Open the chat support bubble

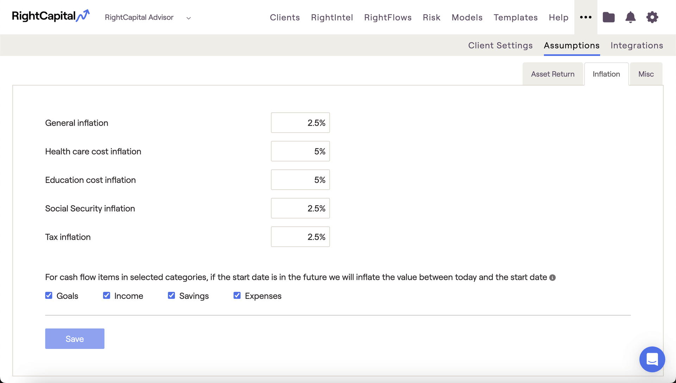tap(652, 359)
